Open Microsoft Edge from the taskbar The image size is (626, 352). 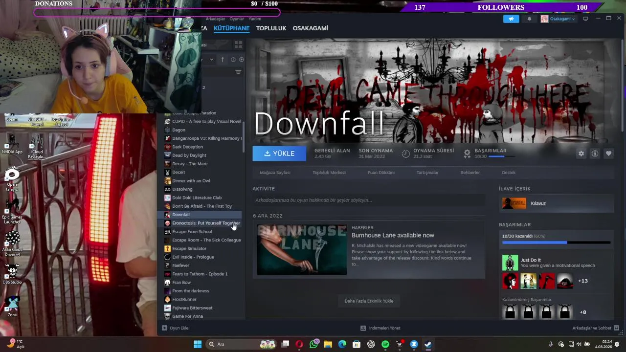342,344
